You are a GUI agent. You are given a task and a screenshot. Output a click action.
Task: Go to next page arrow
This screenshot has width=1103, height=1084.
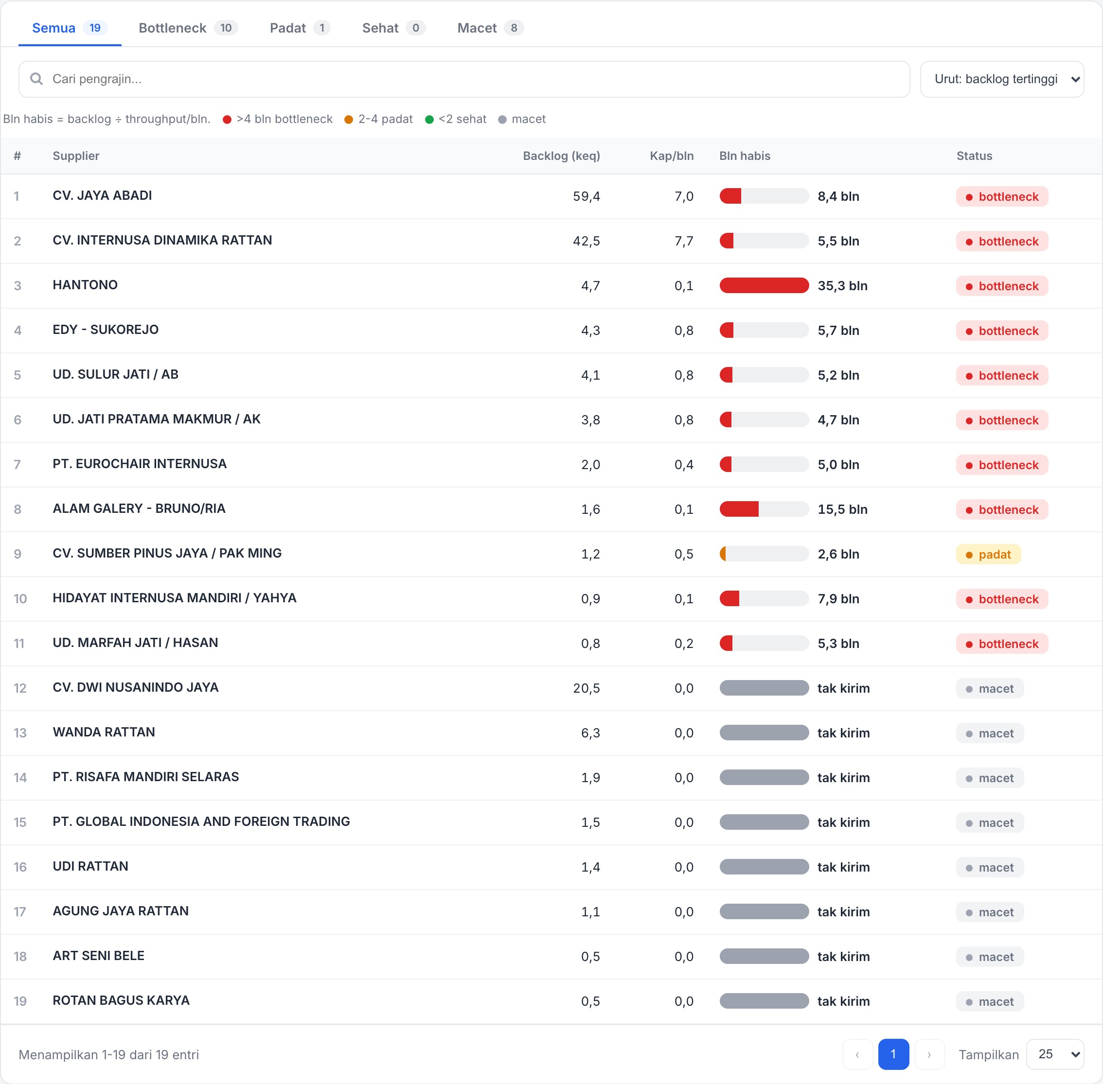tap(929, 1054)
